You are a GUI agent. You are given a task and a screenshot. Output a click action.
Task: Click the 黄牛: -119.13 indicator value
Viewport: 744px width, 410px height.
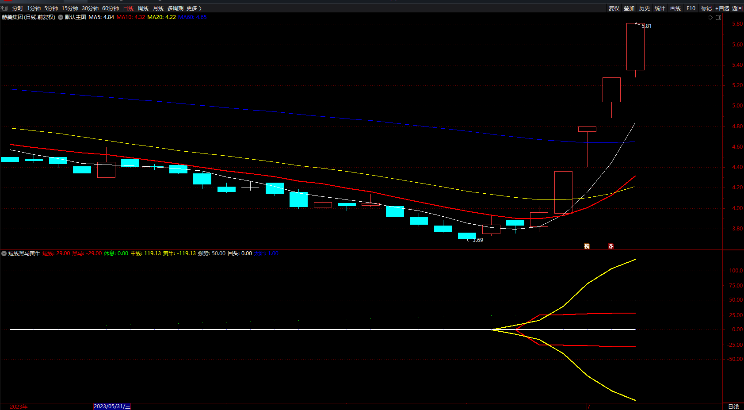click(179, 253)
